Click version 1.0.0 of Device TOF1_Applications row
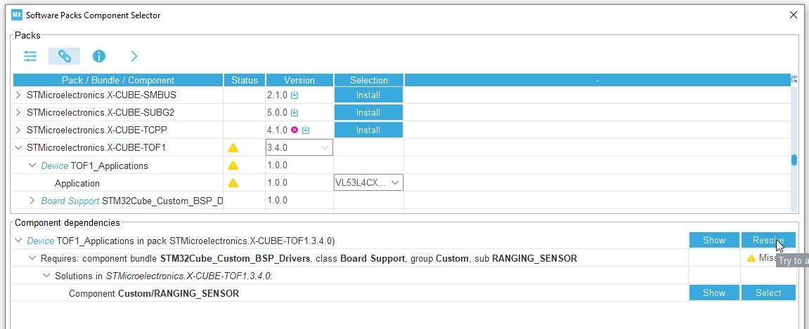 click(x=278, y=166)
